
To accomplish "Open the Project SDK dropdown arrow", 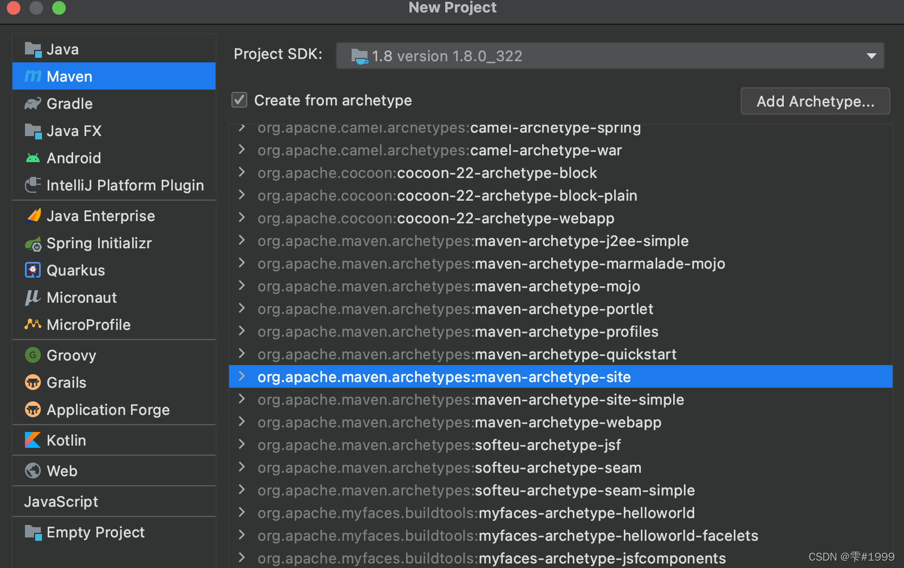I will (x=871, y=56).
